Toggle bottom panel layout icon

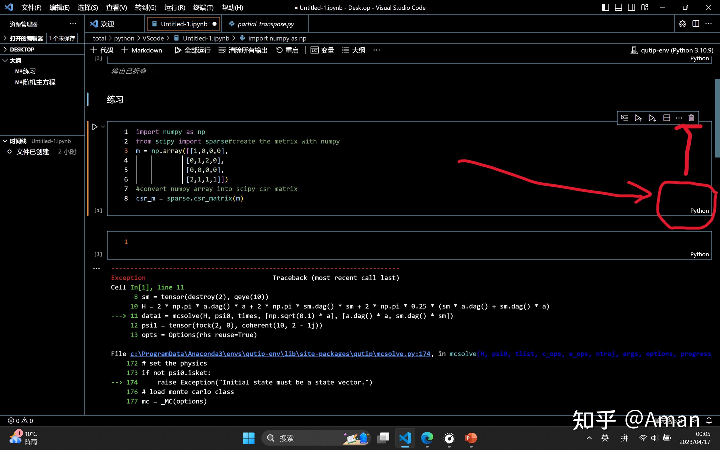tap(618, 7)
